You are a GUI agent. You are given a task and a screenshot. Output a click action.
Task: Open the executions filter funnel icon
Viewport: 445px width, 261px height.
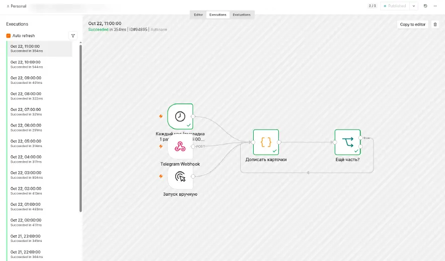pyautogui.click(x=73, y=36)
